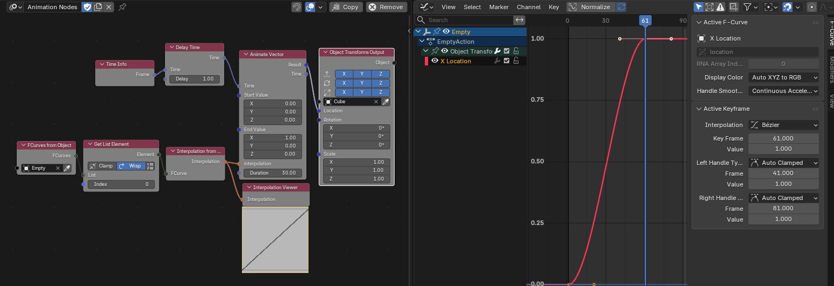The image size is (834, 286).
Task: Open the View menu in Graph Editor
Action: pyautogui.click(x=449, y=7)
